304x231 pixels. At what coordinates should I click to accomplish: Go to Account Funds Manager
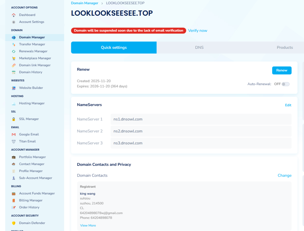click(37, 193)
